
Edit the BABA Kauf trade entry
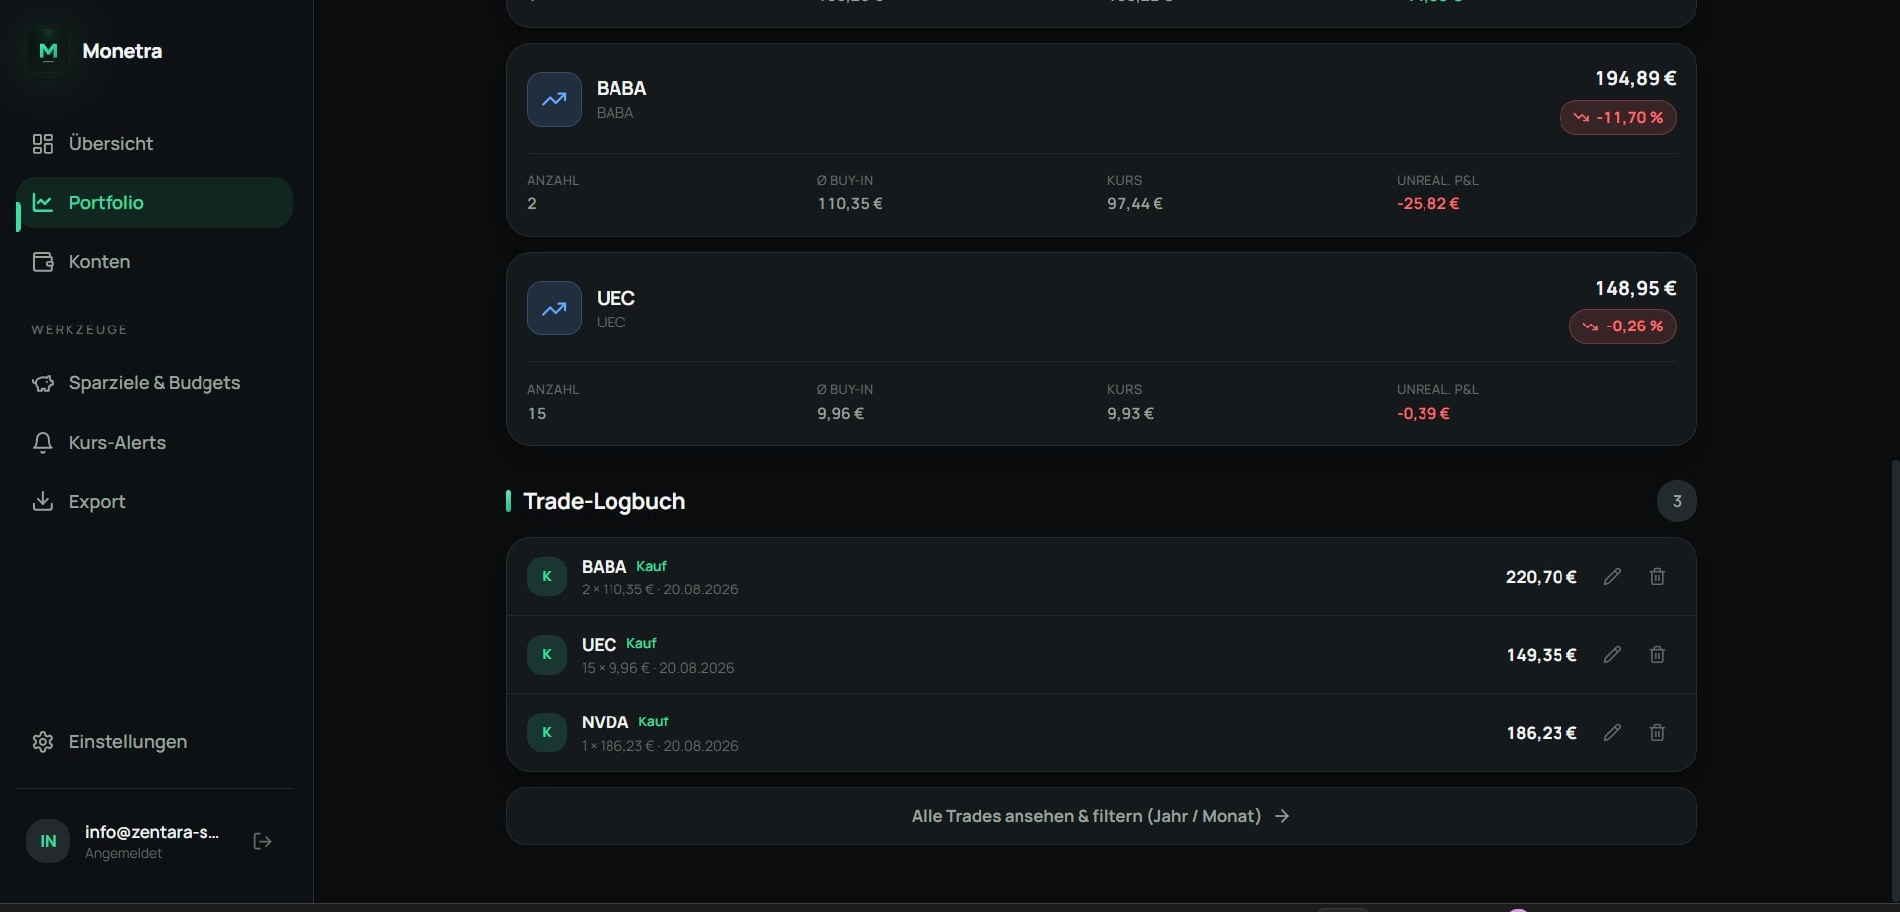tap(1612, 577)
